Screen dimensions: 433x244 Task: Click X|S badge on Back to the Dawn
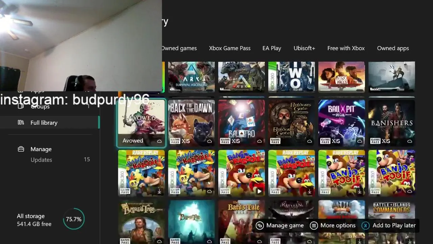pos(186,141)
